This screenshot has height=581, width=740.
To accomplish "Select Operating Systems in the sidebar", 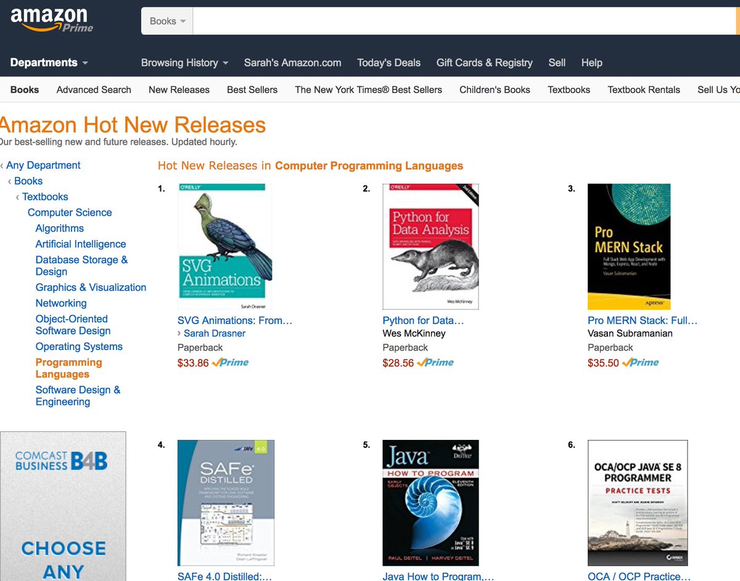I will pos(79,346).
